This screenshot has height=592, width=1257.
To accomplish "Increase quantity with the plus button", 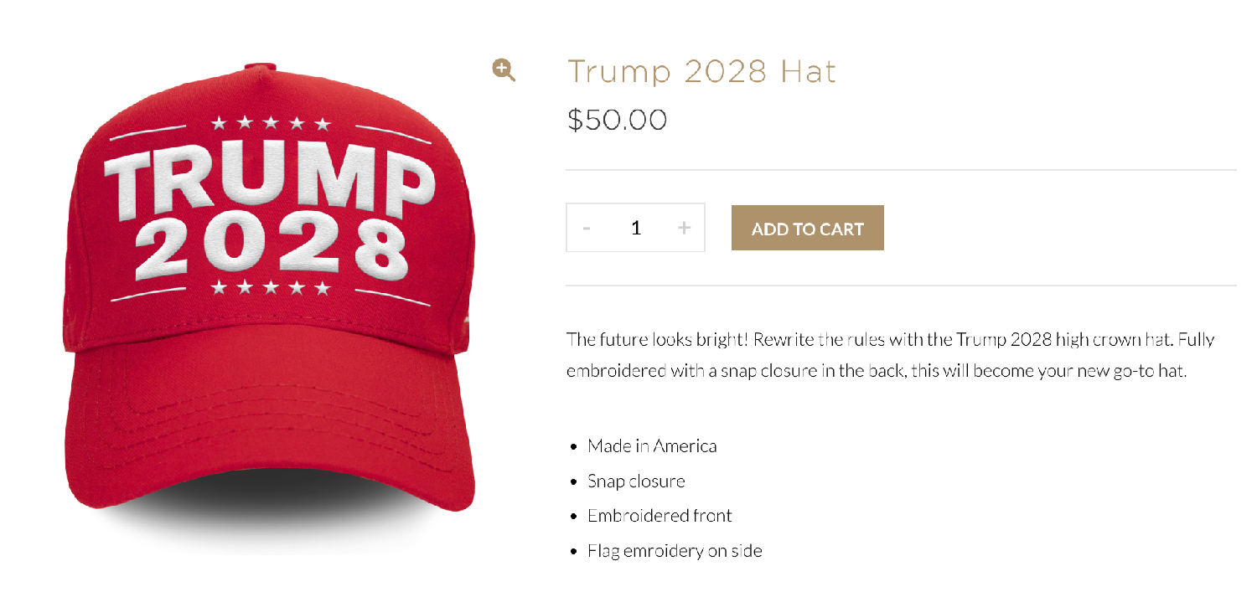I will point(684,228).
